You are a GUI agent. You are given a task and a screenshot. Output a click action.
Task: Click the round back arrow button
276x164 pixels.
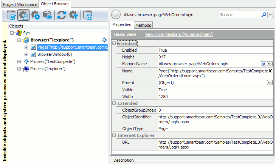pos(116,15)
